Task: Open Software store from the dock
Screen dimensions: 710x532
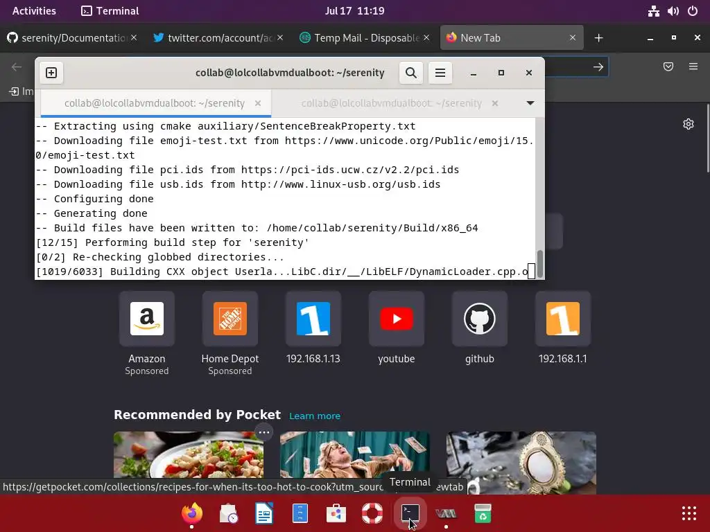Action: coord(336,513)
